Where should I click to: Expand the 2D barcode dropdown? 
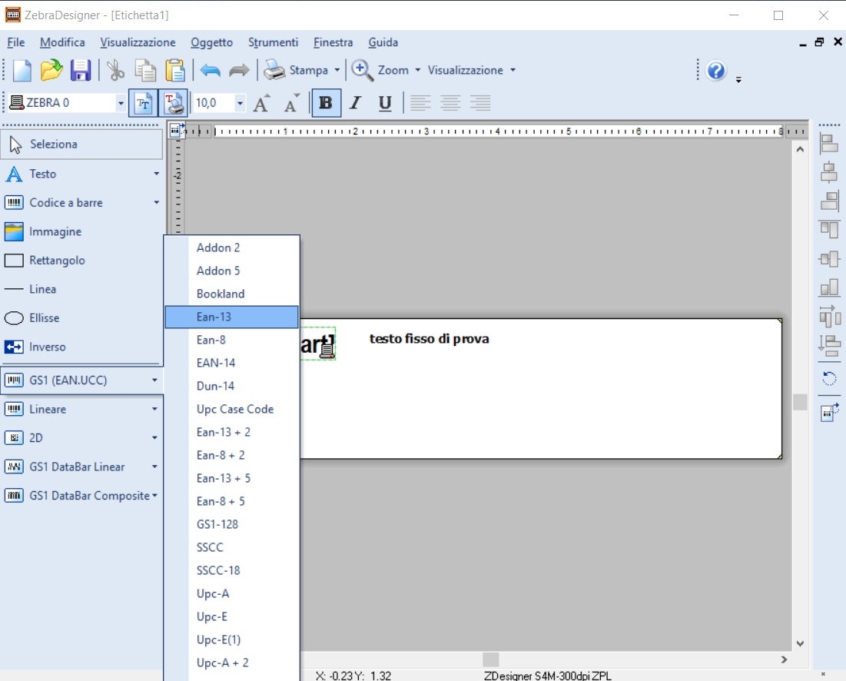pyautogui.click(x=155, y=437)
